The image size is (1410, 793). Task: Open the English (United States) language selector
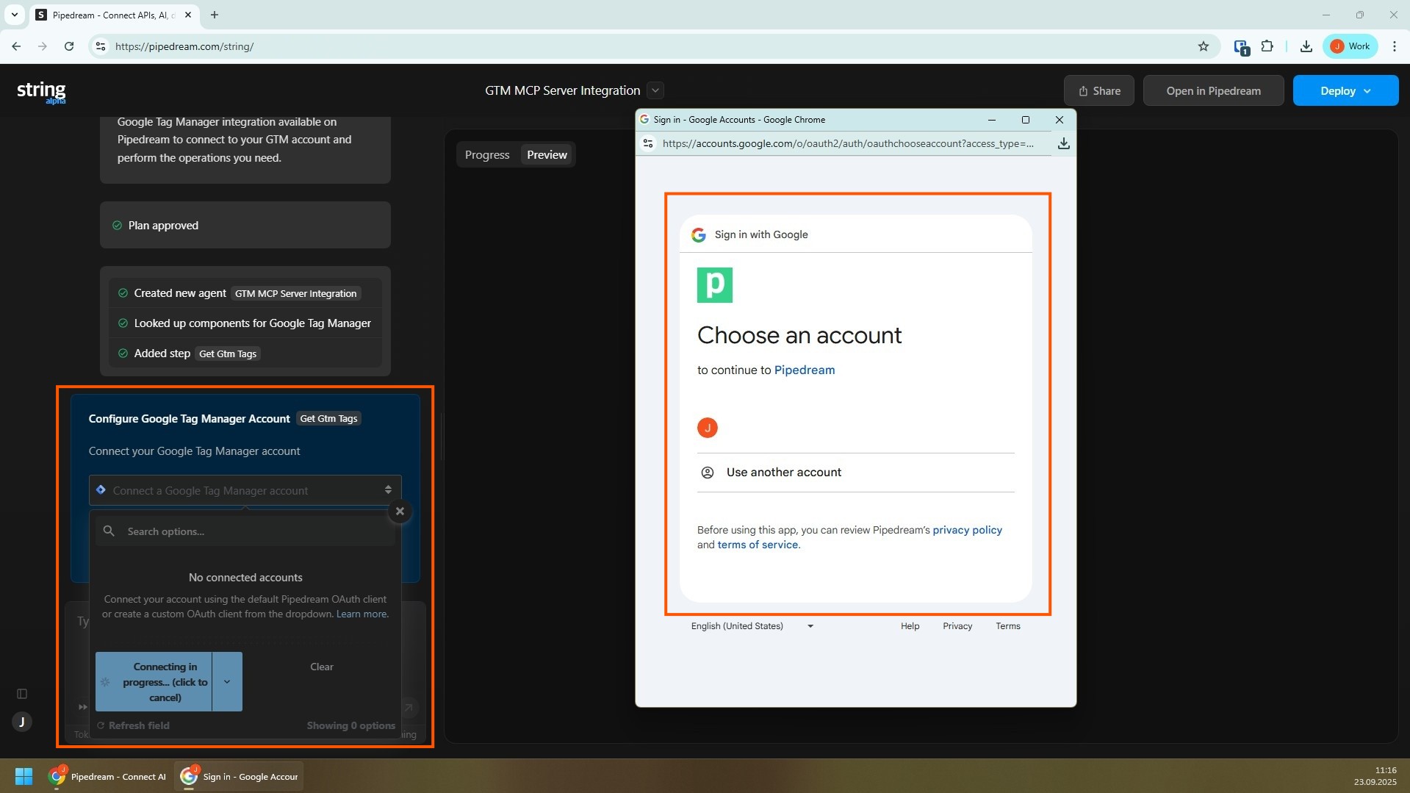[751, 626]
